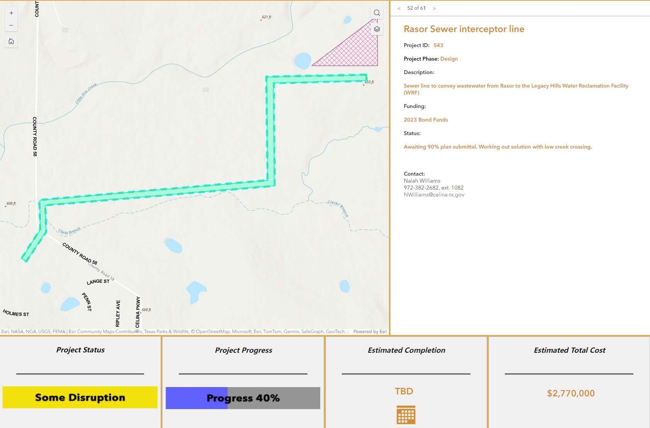Click the Design project phase value
This screenshot has height=428, width=650.
[449, 59]
